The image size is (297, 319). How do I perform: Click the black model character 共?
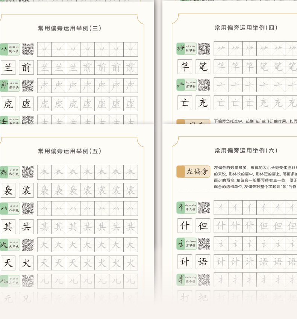pos(26,227)
